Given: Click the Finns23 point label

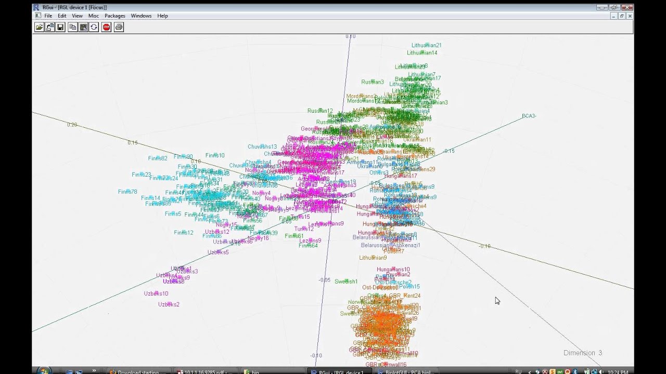Looking at the screenshot, I should coord(142,175).
